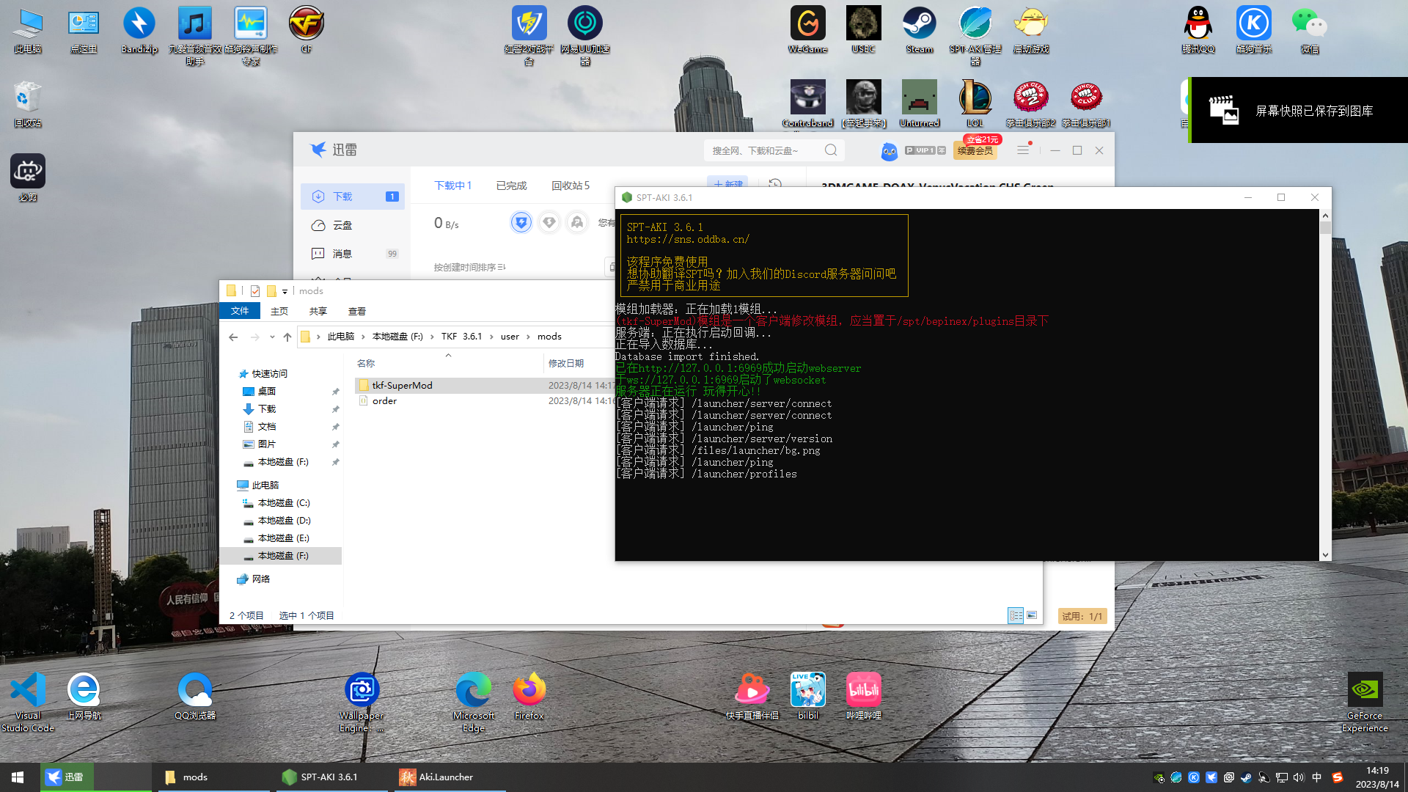Open Tencent QQ desktop icon
Image resolution: width=1408 pixels, height=792 pixels.
tap(1198, 31)
